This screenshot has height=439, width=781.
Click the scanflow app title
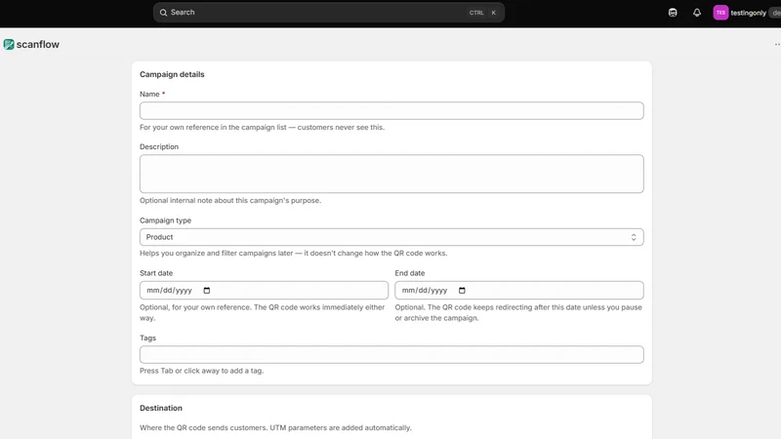click(38, 44)
